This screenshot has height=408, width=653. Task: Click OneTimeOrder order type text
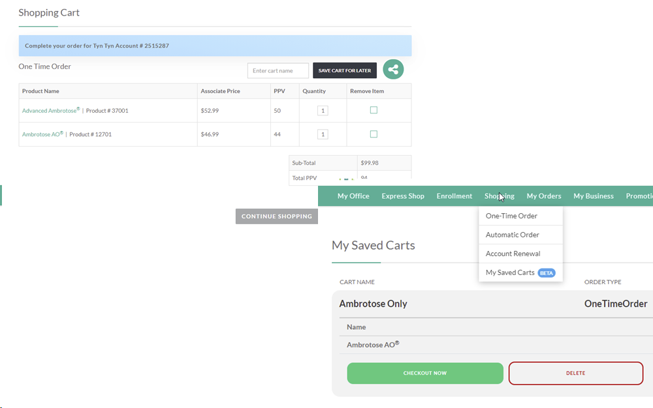click(x=616, y=304)
